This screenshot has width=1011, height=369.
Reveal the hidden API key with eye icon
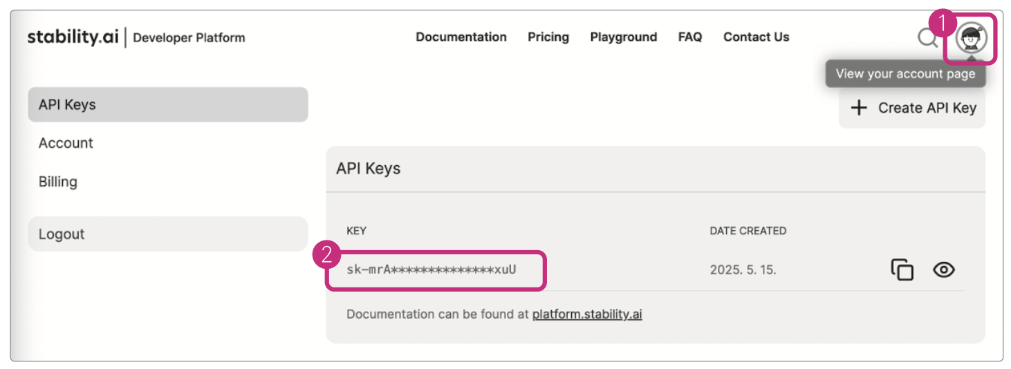943,269
